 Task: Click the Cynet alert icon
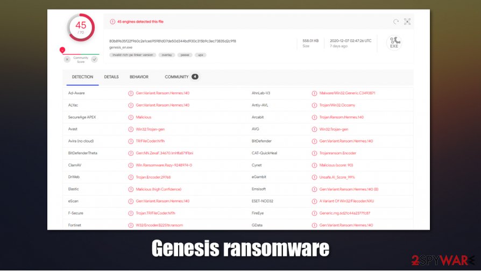(314, 165)
